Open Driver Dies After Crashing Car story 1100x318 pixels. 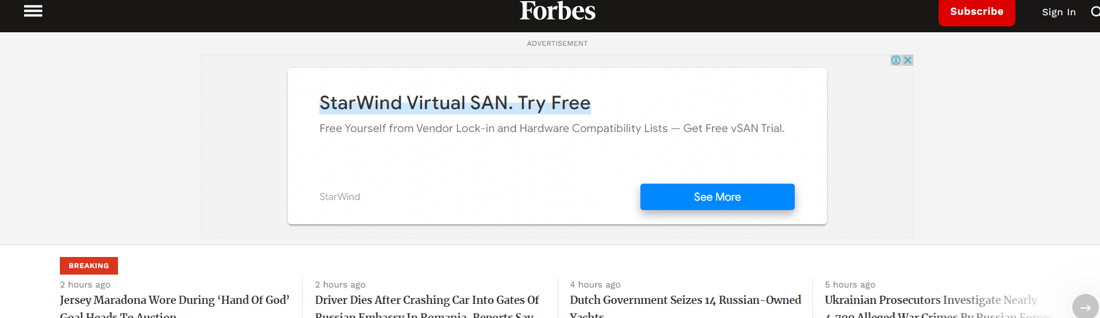tap(427, 300)
